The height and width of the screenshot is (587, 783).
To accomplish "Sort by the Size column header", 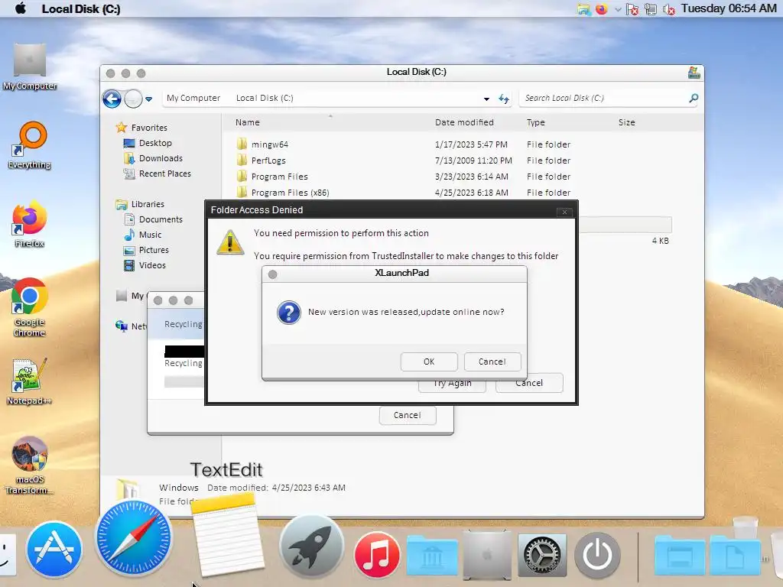I will pyautogui.click(x=627, y=122).
